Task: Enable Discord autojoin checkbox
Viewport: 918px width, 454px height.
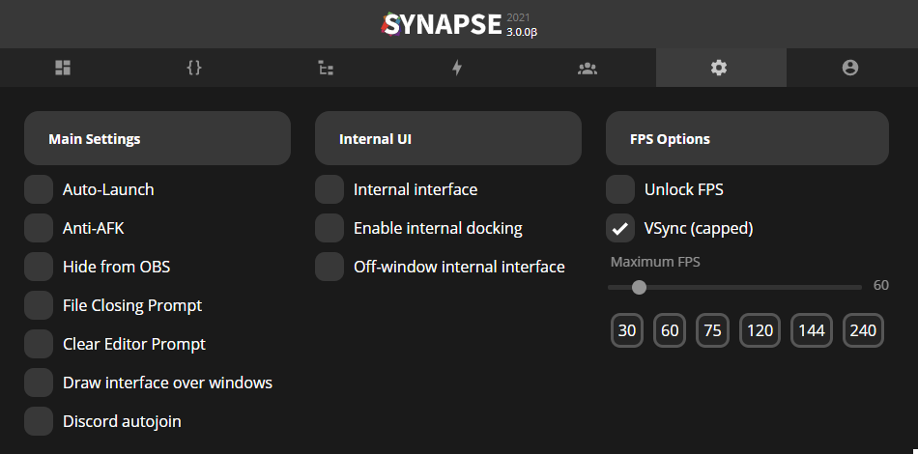Action: tap(39, 421)
